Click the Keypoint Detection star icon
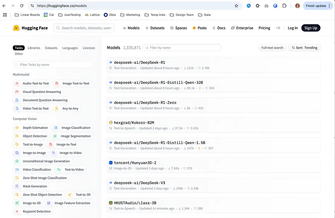The width and height of the screenshot is (335, 218). point(17,211)
